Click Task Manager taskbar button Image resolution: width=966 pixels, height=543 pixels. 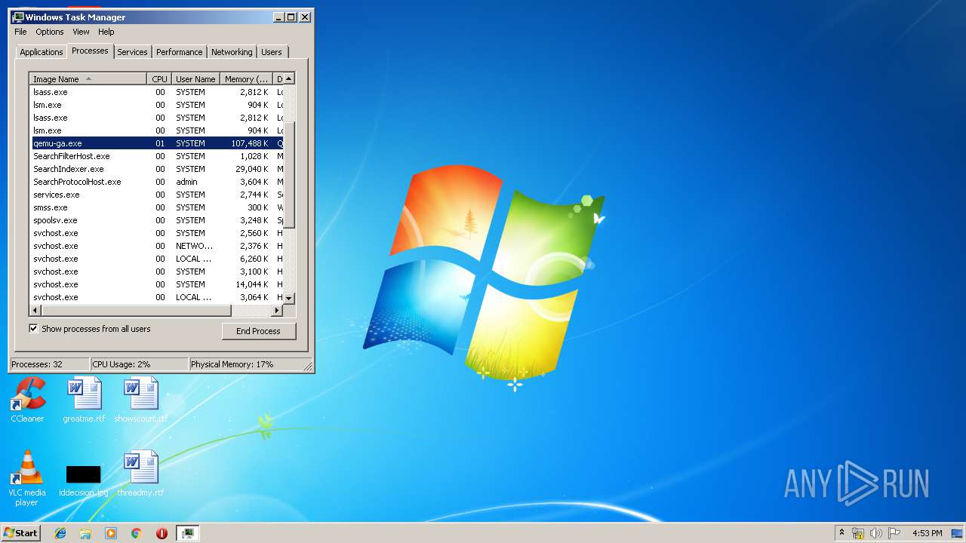tap(188, 533)
